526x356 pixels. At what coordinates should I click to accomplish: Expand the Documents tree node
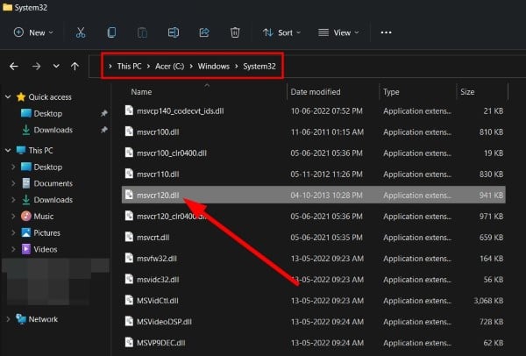(x=13, y=183)
